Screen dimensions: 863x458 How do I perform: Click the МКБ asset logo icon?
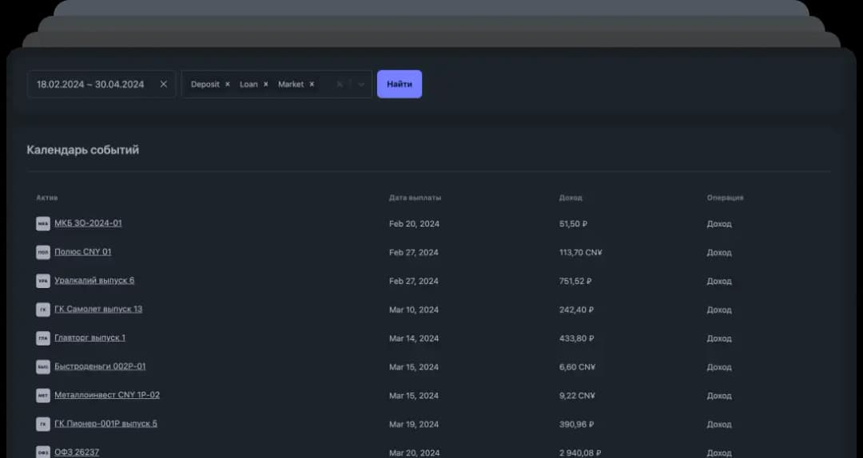point(43,223)
